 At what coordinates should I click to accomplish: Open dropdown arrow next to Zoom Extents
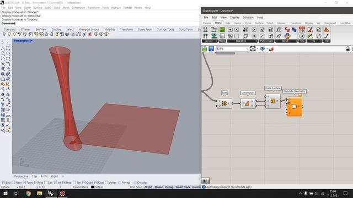tap(258, 49)
